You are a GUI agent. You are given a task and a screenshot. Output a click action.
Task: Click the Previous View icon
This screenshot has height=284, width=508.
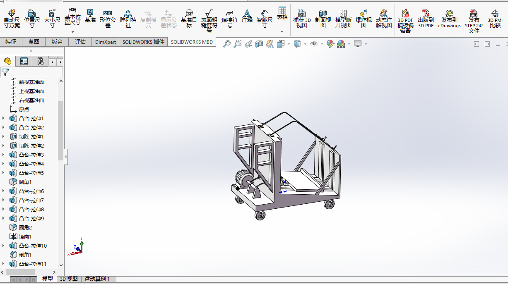coord(248,43)
